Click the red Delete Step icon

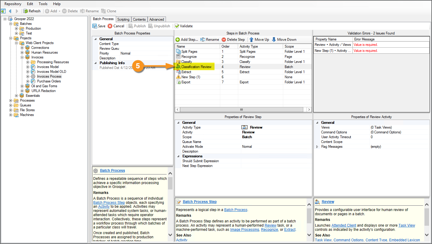(224, 40)
